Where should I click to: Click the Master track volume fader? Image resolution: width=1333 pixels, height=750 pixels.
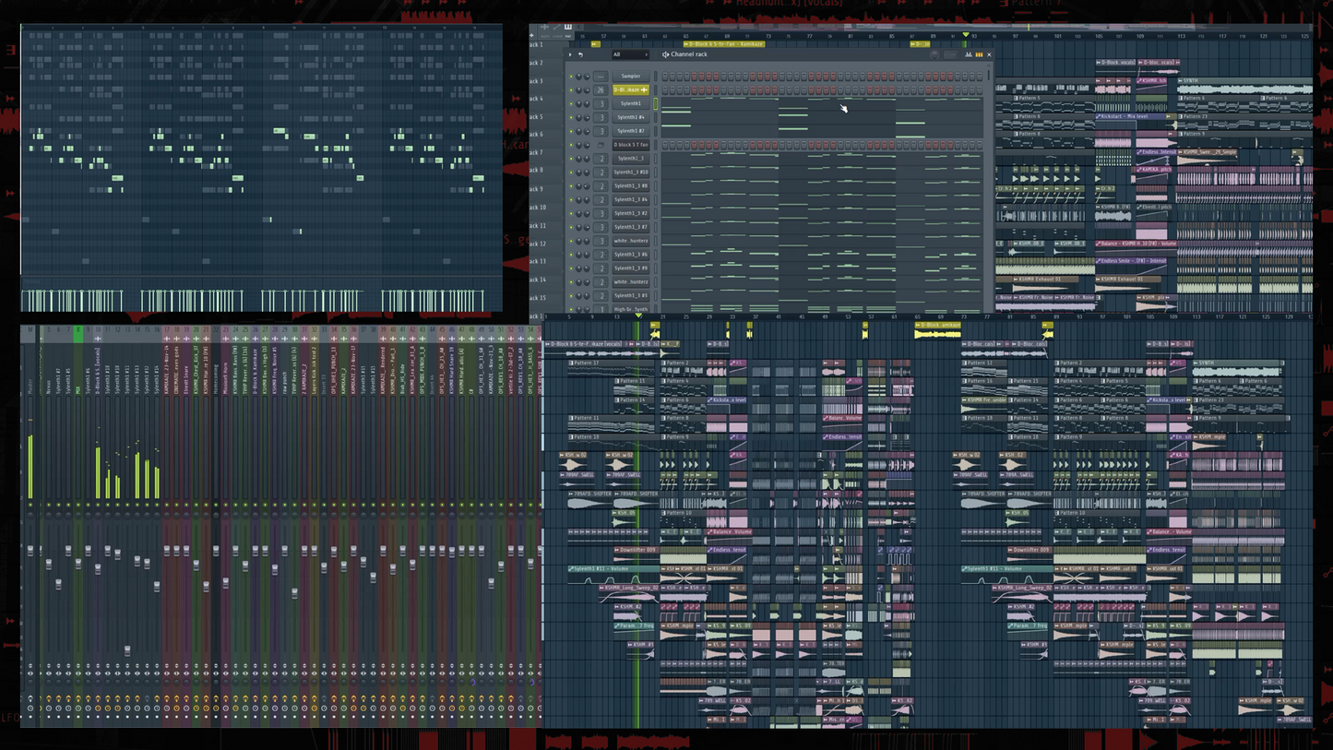(x=30, y=550)
